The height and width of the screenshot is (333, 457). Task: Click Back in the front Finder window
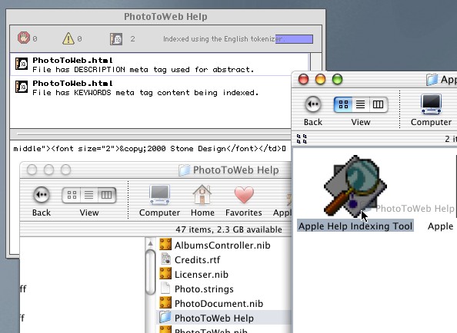(313, 110)
